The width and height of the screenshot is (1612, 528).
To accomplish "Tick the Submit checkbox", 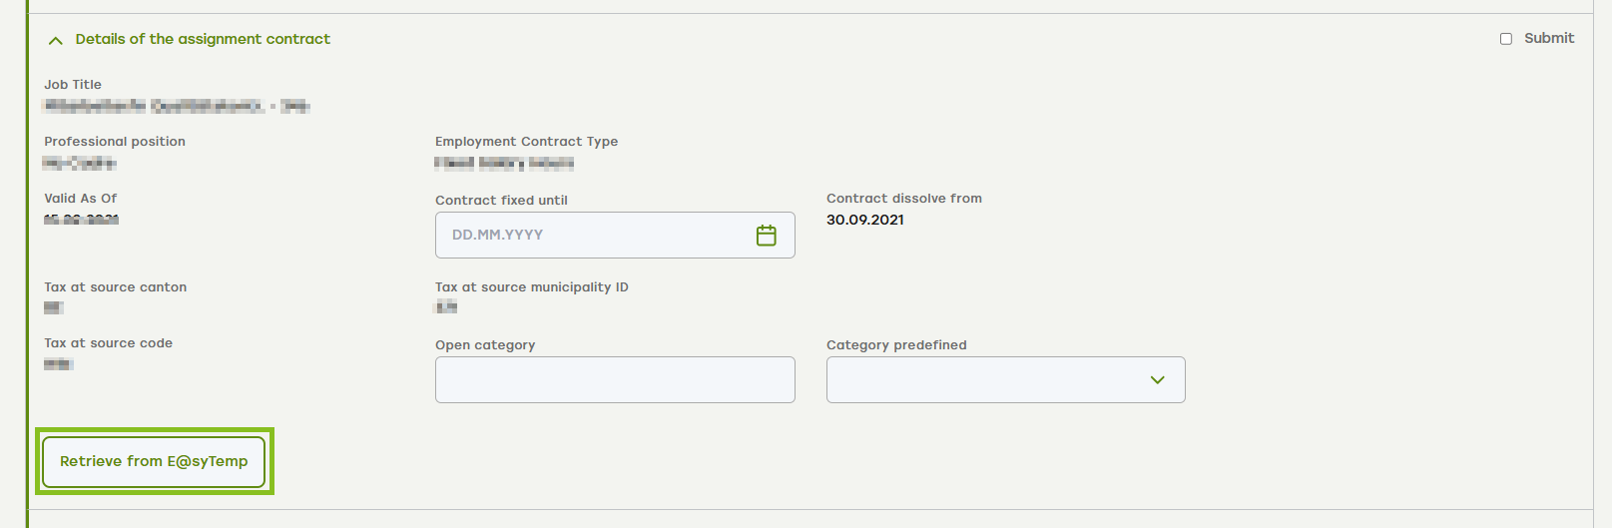I will click(1506, 39).
